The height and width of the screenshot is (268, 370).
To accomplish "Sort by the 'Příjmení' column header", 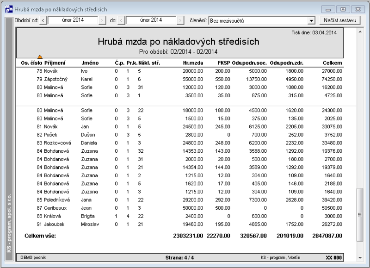I will (x=55, y=63).
